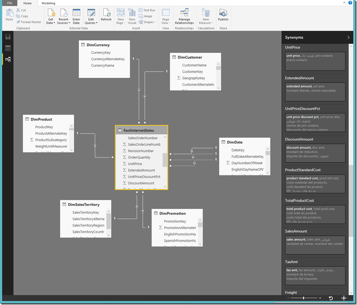Click the DimPromotion scroll down arrow
The height and width of the screenshot is (305, 357).
pyautogui.click(x=200, y=244)
